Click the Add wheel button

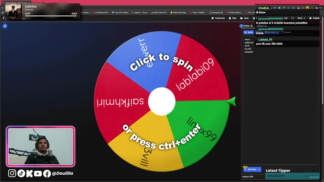coord(250,169)
